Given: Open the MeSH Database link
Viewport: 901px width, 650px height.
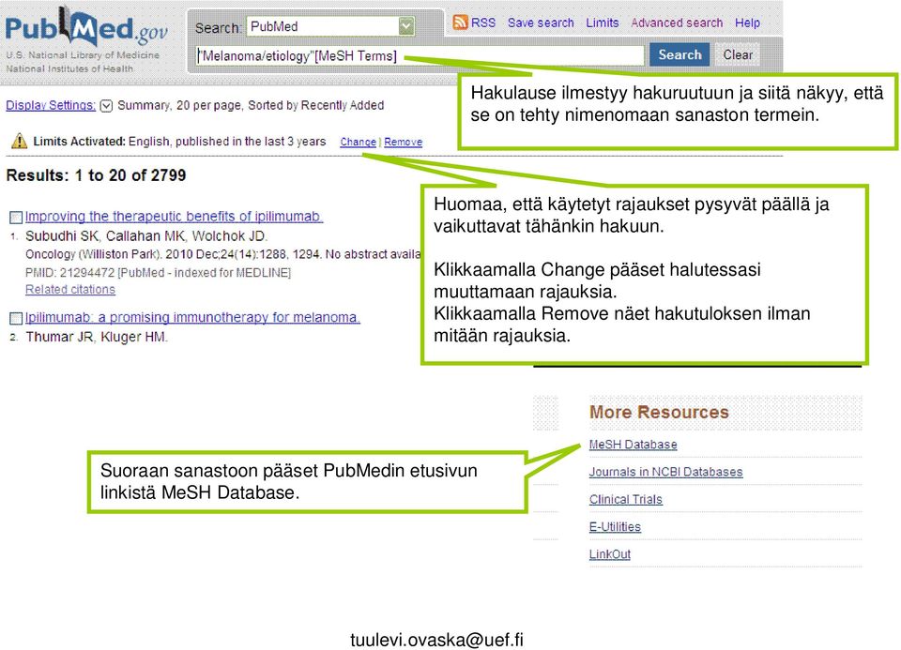Looking at the screenshot, I should tap(633, 445).
